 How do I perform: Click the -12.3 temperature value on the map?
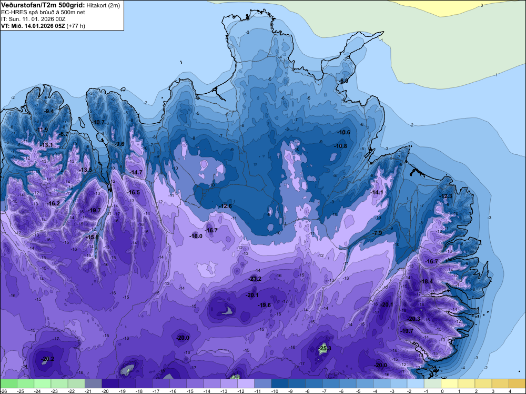click(x=446, y=196)
